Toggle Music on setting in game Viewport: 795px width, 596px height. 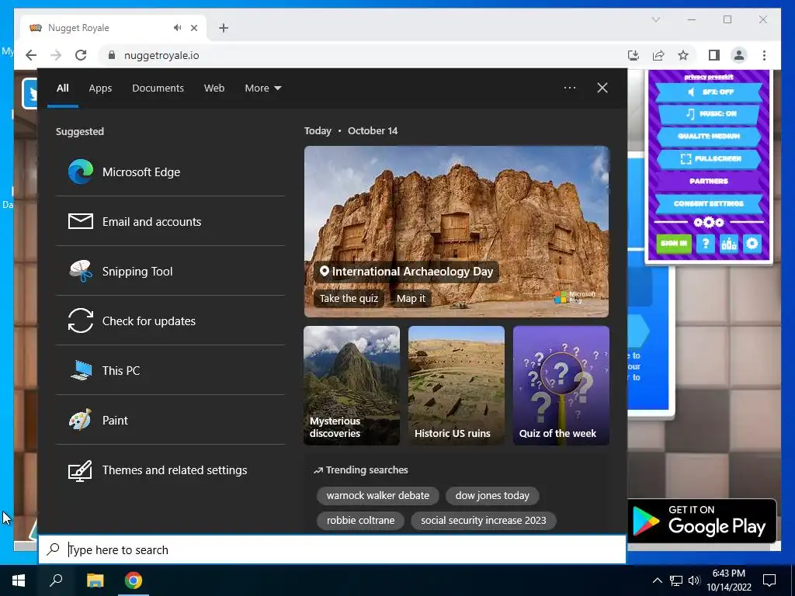[x=709, y=114]
